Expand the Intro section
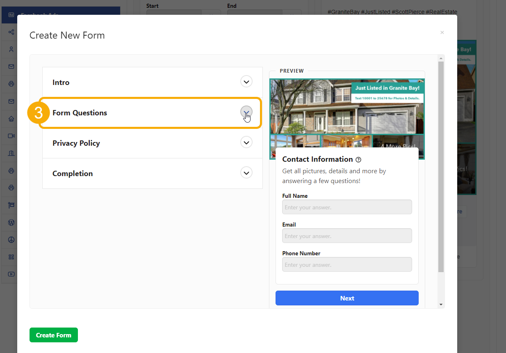The height and width of the screenshot is (353, 506). coord(246,81)
